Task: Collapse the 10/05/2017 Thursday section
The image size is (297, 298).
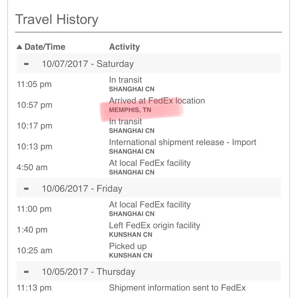Action: 26,272
